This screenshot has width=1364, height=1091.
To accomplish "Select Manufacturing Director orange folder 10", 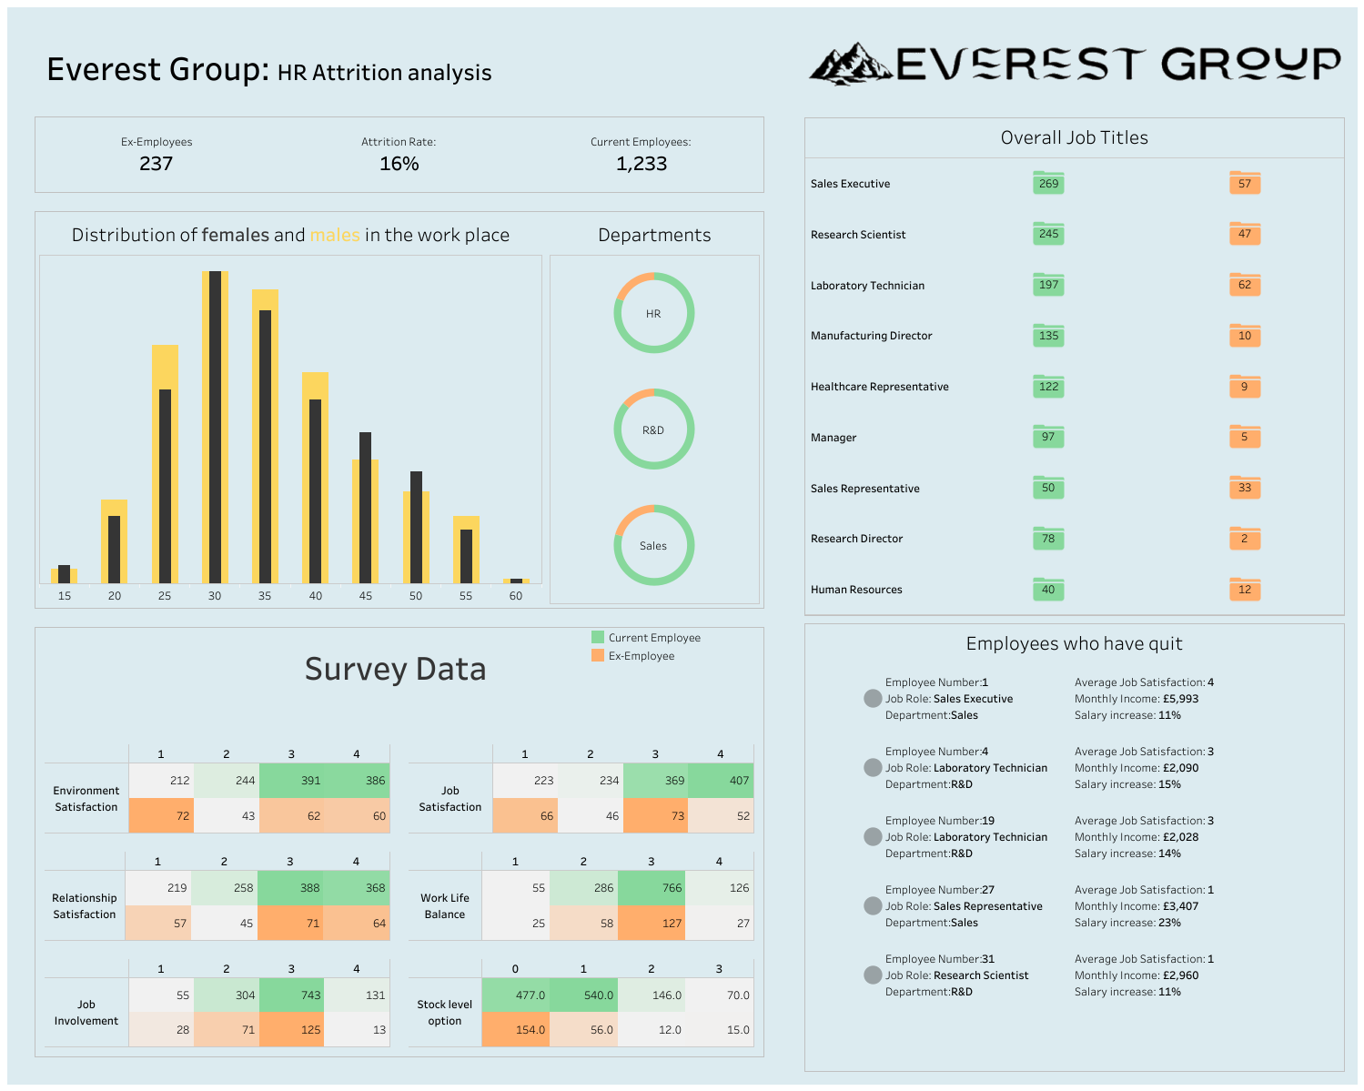I will 1245,336.
